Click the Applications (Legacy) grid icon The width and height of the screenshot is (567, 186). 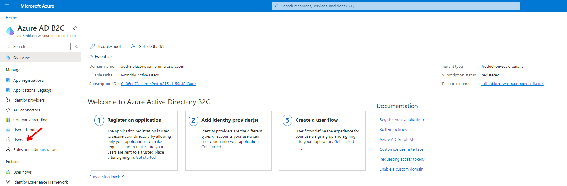coord(8,90)
